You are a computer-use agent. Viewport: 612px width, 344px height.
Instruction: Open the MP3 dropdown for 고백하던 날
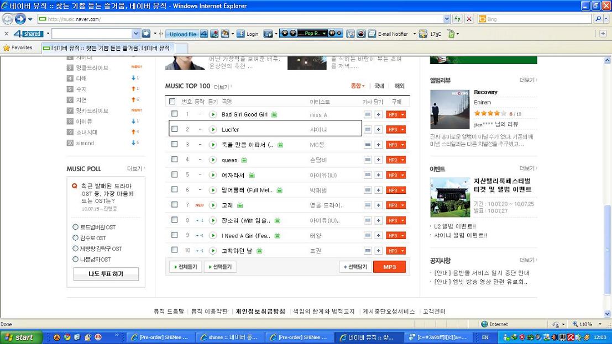(x=403, y=251)
